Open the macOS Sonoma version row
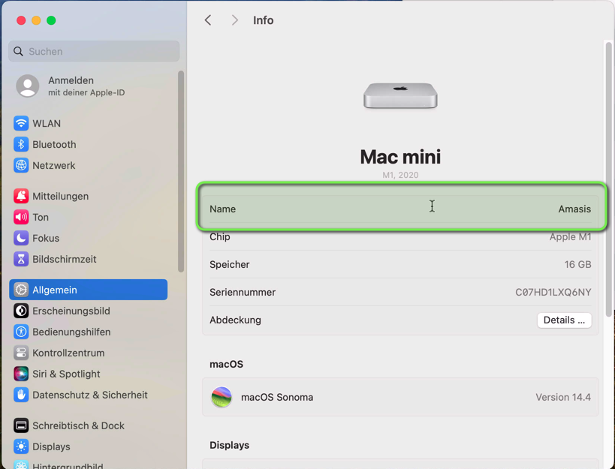 (x=400, y=397)
